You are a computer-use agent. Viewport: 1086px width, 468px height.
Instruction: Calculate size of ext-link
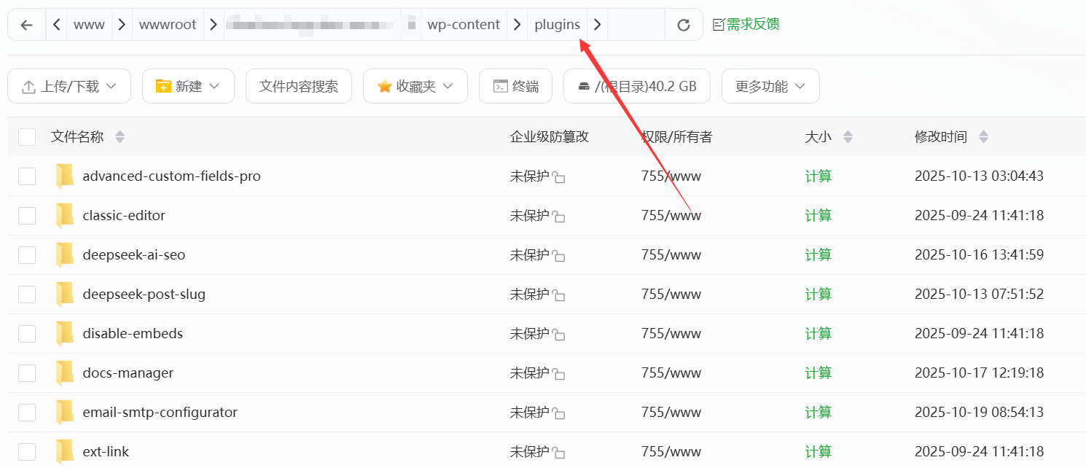[818, 451]
